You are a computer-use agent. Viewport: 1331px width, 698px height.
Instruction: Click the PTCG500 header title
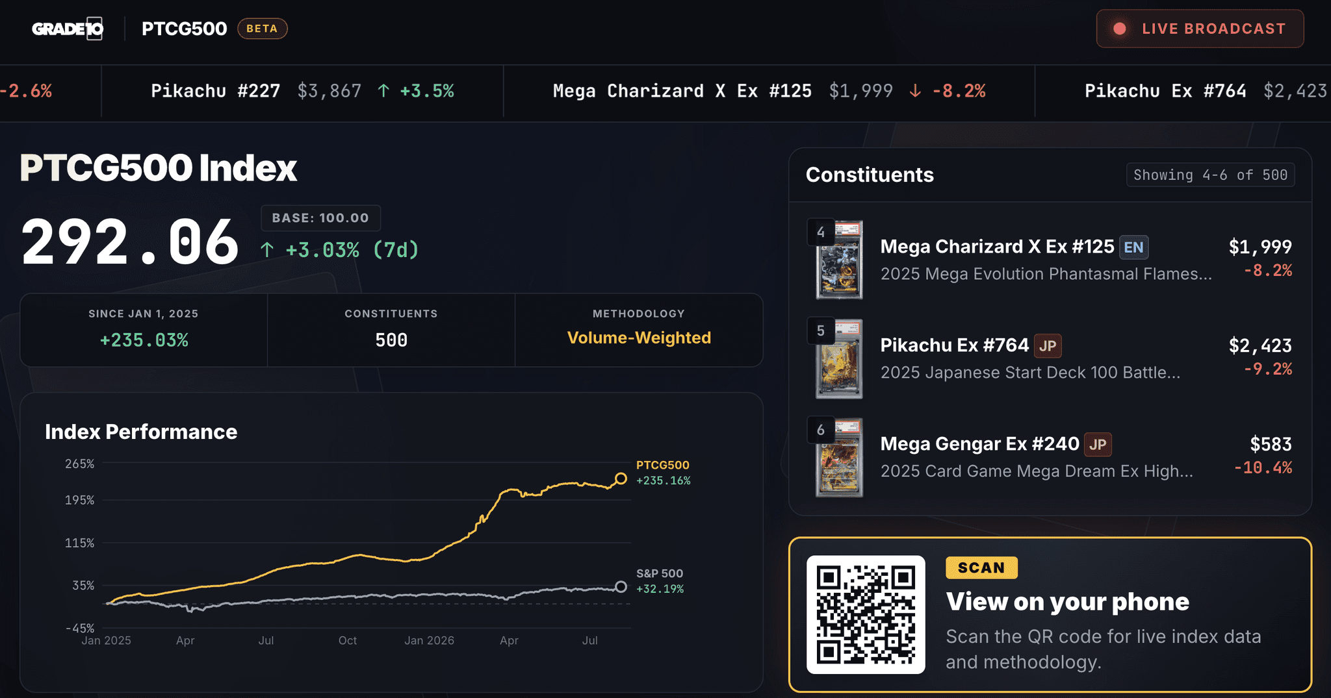[x=185, y=29]
